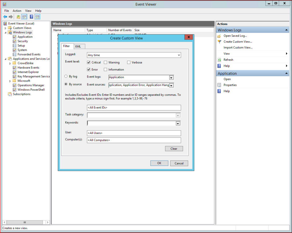Select the Hardware Events log icon
Viewport: 292px width, 233px height.
coord(15,68)
